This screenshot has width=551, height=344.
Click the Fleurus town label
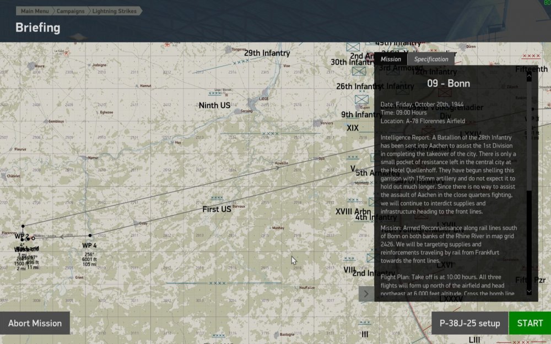click(x=20, y=149)
